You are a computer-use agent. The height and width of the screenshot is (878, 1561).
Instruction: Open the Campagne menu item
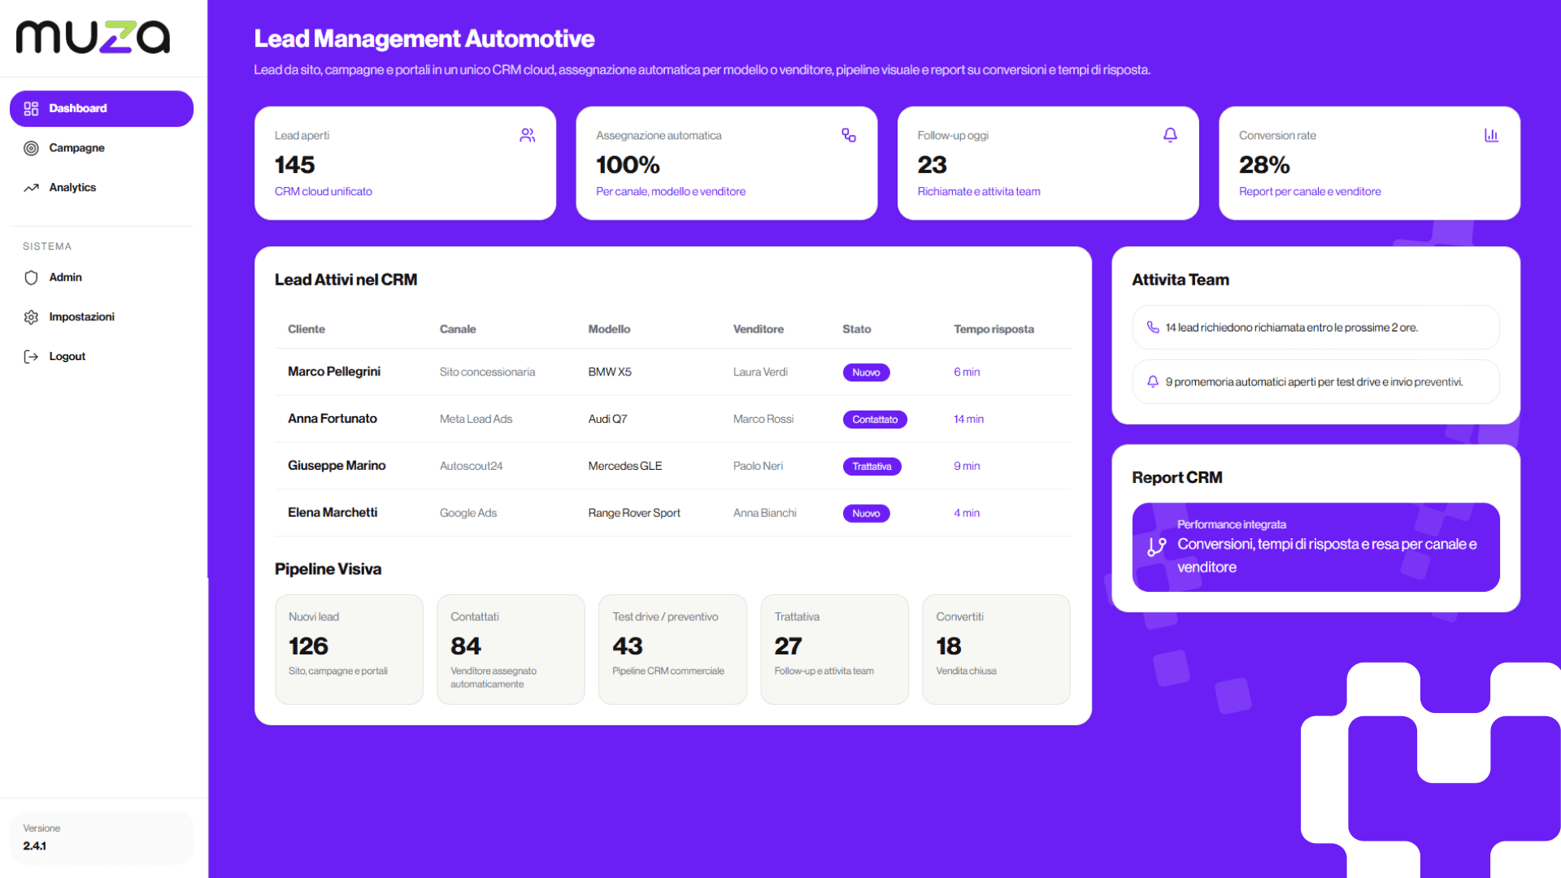(102, 148)
